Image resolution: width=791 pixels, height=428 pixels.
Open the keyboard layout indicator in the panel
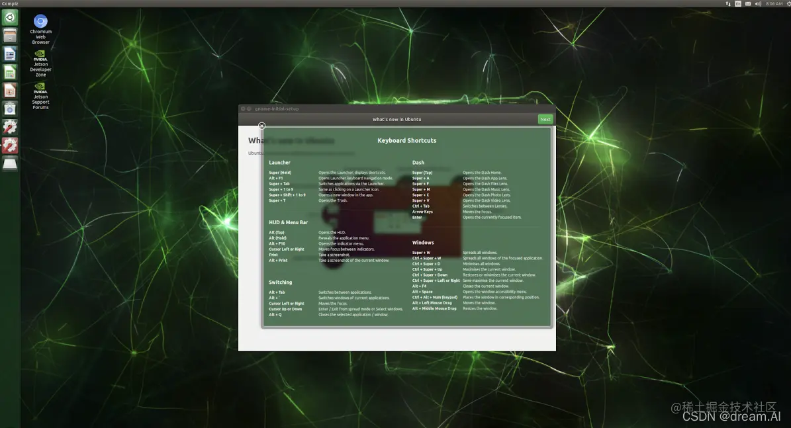pyautogui.click(x=738, y=3)
